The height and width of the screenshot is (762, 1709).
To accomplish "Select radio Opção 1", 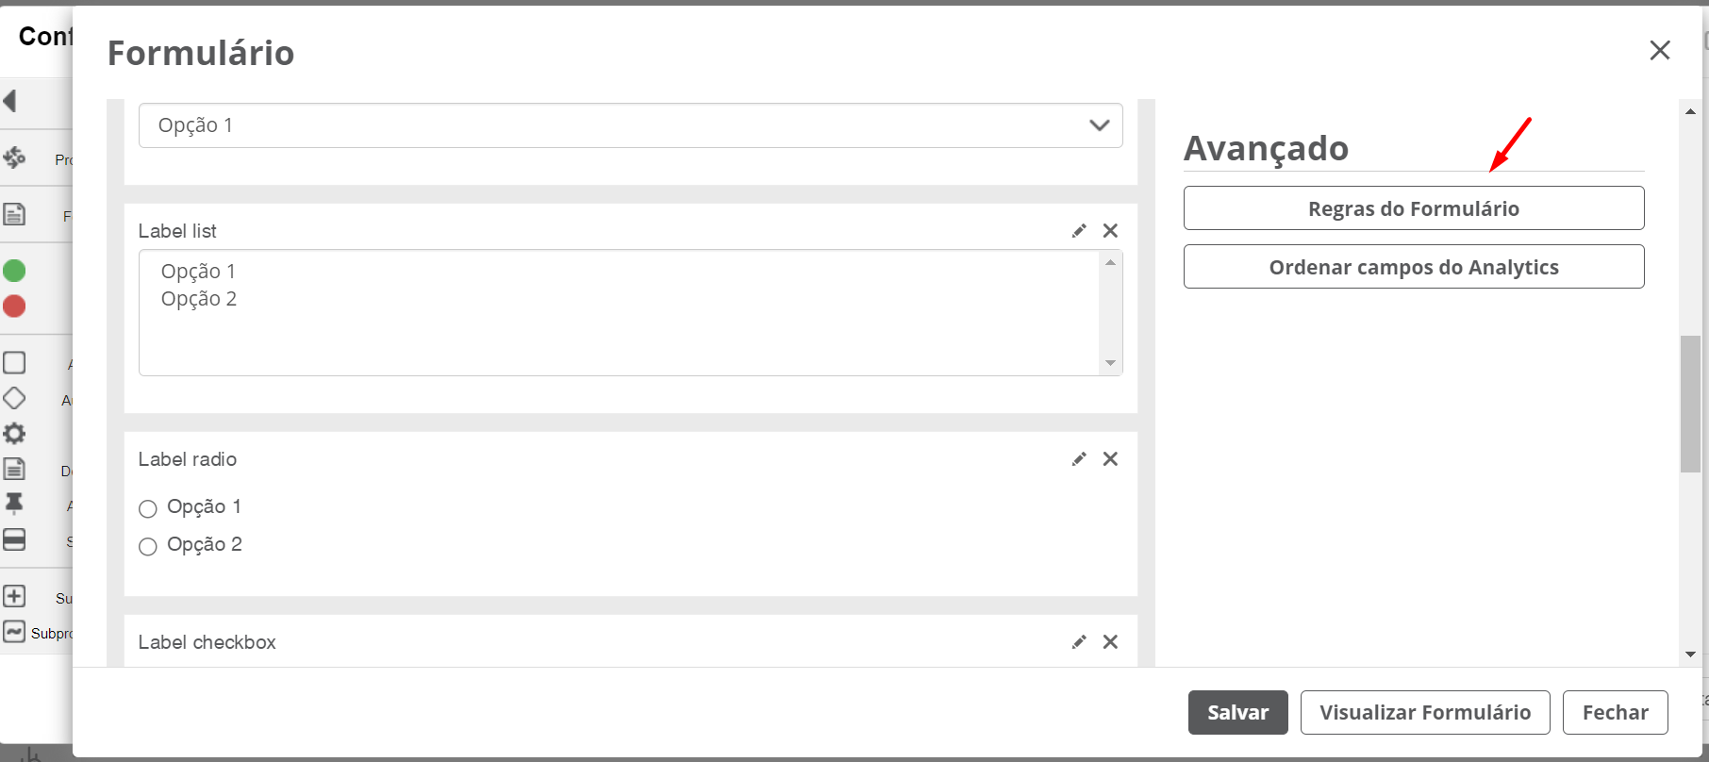I will [148, 509].
